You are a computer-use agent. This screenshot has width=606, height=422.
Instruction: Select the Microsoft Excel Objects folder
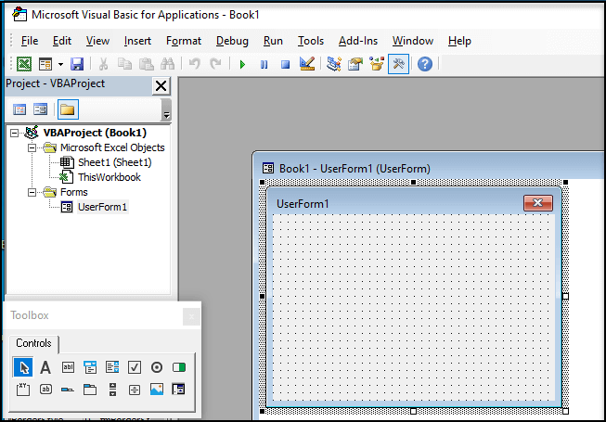112,147
